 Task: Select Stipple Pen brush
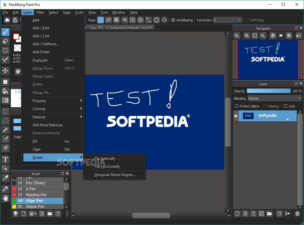[37, 207]
